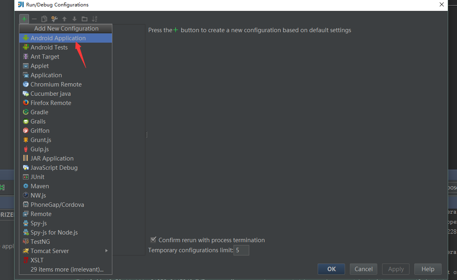Show the 29 items more (irrelevant) entry

[66, 270]
